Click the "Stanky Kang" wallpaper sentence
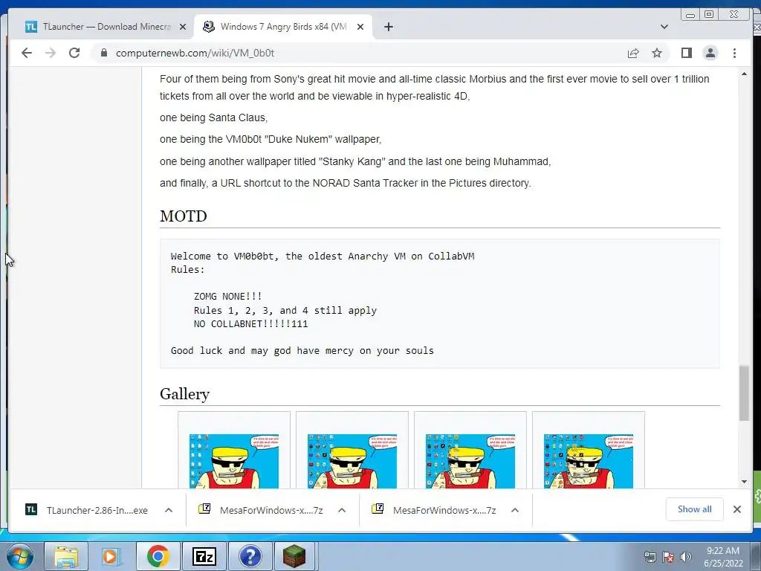The width and height of the screenshot is (761, 571). [x=355, y=161]
